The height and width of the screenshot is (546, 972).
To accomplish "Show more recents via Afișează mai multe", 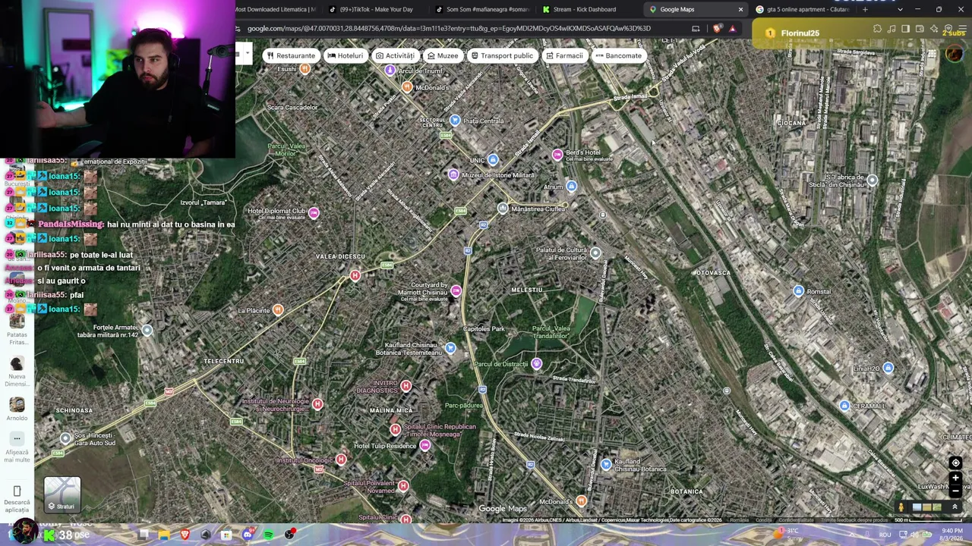I will pyautogui.click(x=17, y=448).
